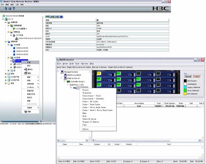
Task: Click the array table horizontal scrollbar
Action: (147, 140)
